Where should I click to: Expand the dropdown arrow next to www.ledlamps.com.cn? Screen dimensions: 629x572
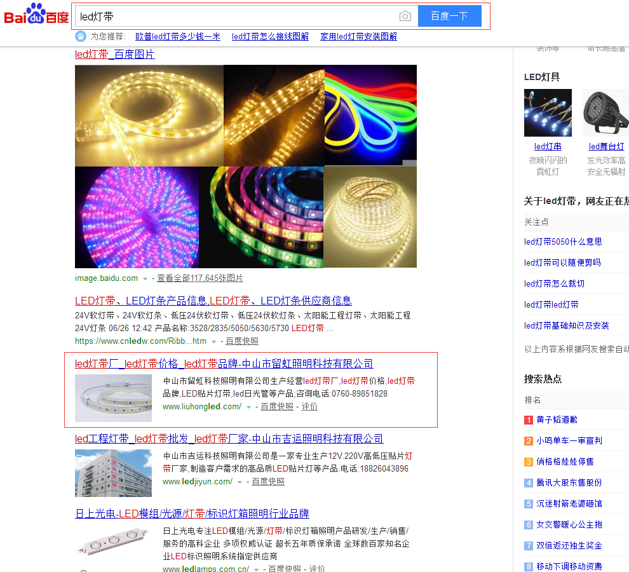[255, 569]
